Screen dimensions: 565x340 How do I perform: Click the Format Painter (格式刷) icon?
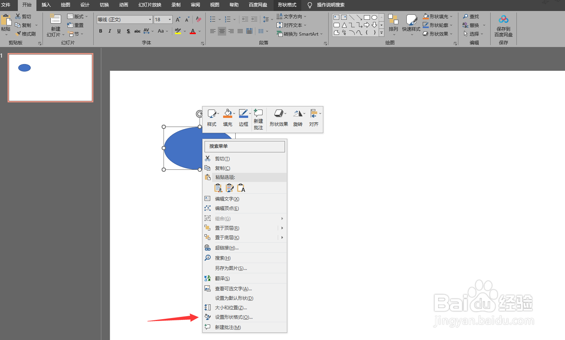[x=18, y=34]
